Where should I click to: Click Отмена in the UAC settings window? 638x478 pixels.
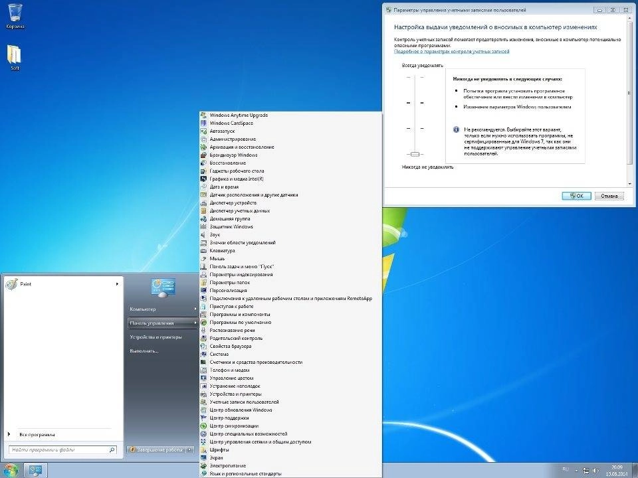pyautogui.click(x=609, y=196)
